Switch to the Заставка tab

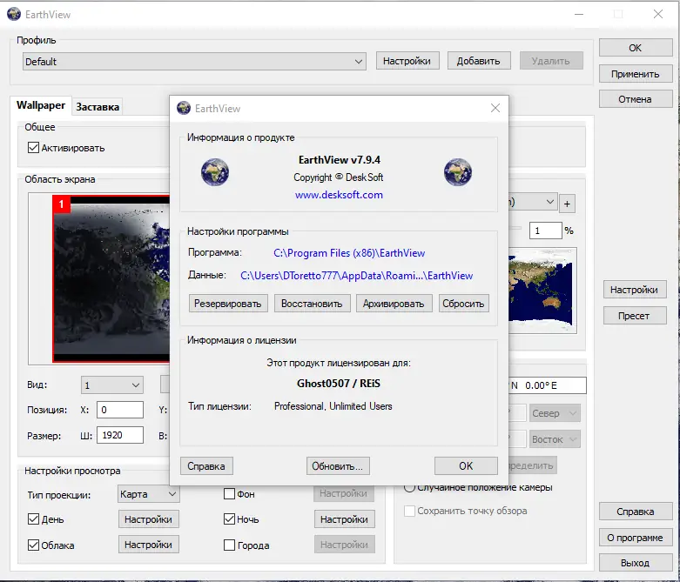[x=98, y=107]
